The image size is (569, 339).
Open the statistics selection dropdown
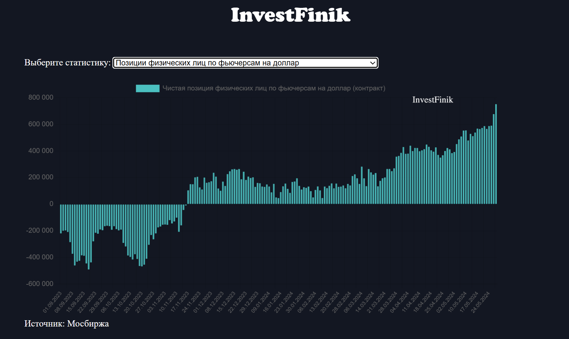pyautogui.click(x=245, y=63)
